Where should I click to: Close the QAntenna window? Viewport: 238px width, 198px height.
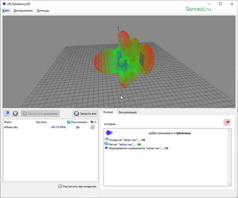coord(232,4)
